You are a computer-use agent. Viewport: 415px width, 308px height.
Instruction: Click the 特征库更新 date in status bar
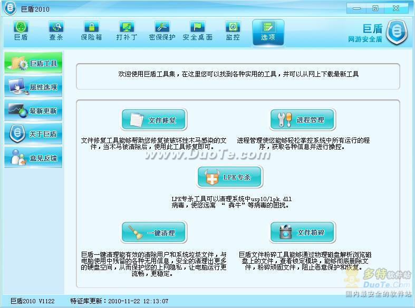pos(119,301)
